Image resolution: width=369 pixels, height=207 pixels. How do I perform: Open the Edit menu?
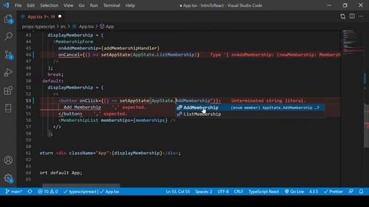pos(31,5)
